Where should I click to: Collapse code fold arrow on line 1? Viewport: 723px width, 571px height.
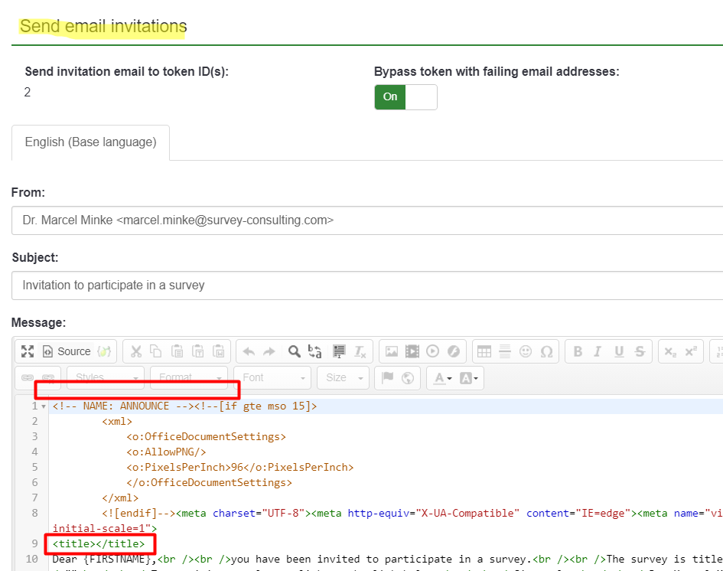tap(44, 406)
